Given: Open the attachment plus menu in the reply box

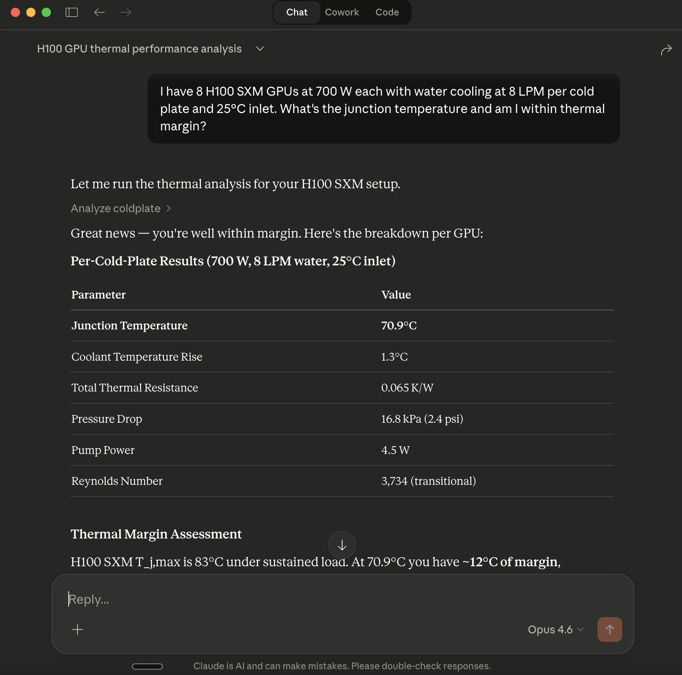Looking at the screenshot, I should pyautogui.click(x=77, y=629).
